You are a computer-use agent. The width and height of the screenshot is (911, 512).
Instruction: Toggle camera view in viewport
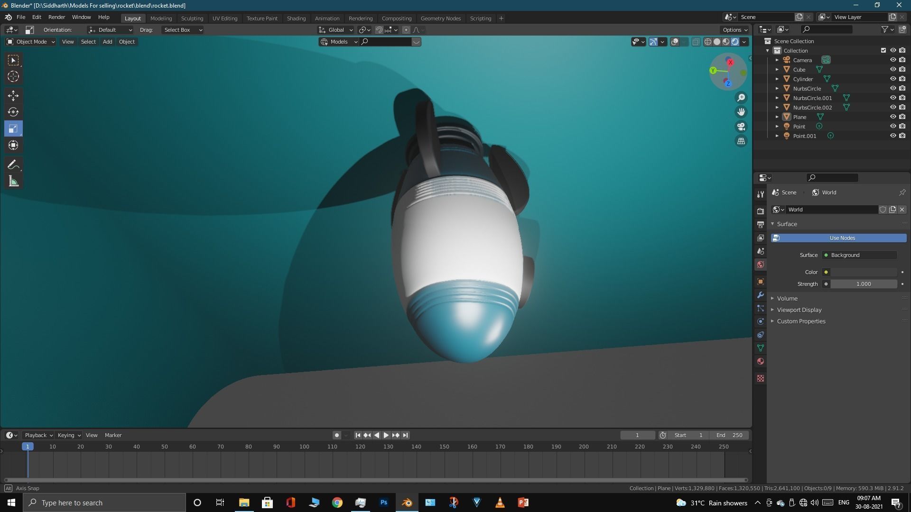click(x=741, y=127)
